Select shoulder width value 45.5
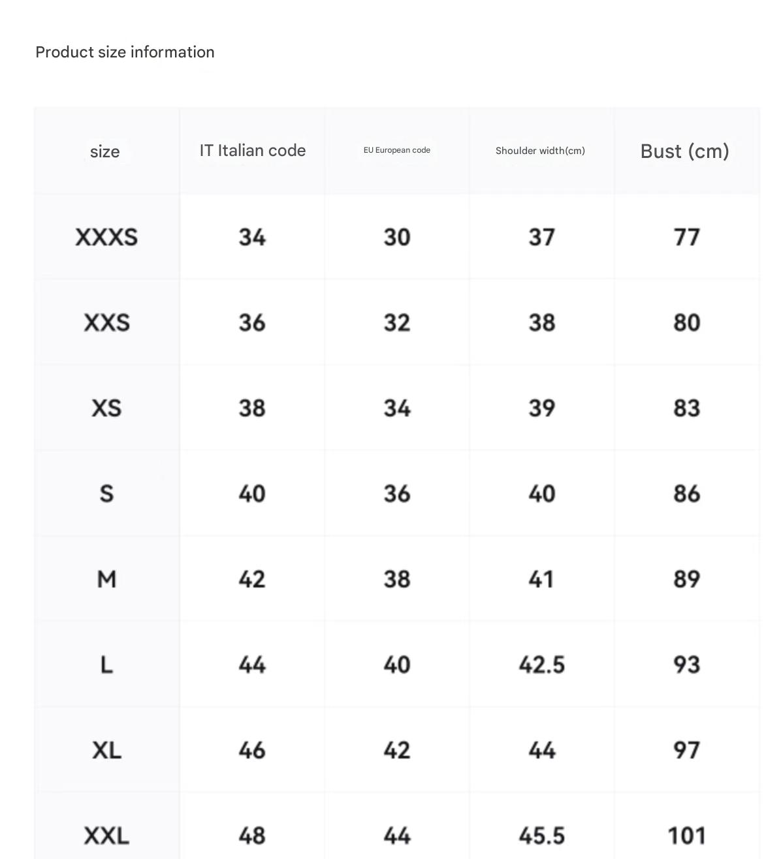Image resolution: width=781 pixels, height=859 pixels. point(541,836)
